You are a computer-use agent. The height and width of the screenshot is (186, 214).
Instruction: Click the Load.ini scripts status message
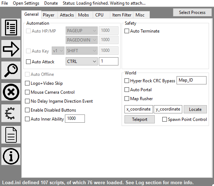click(x=98, y=182)
